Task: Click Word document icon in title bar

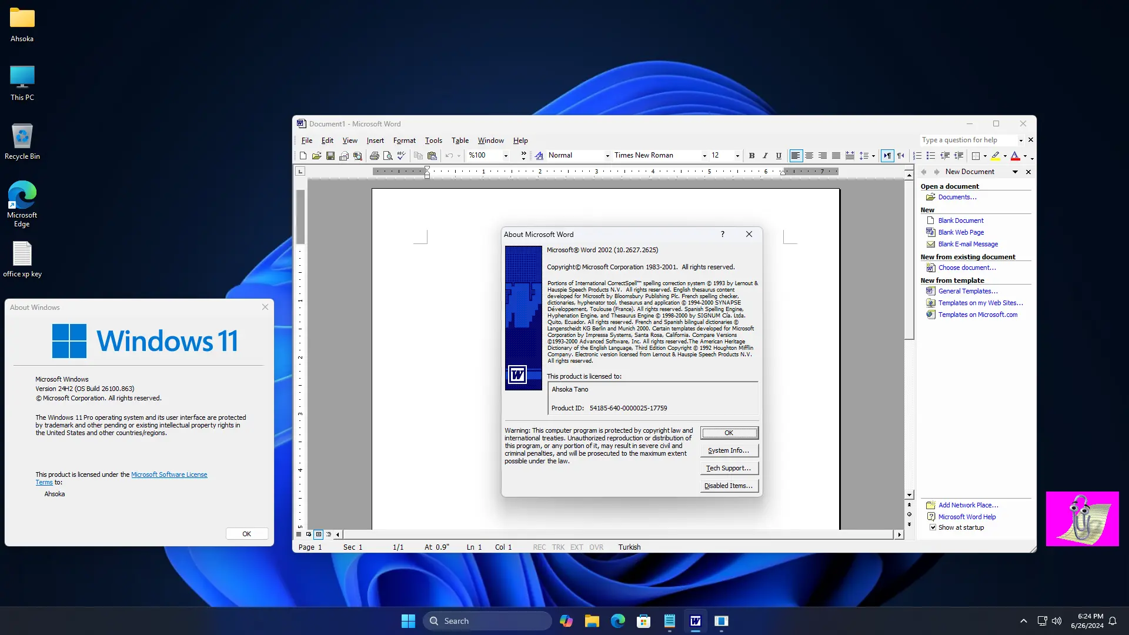Action: point(301,123)
